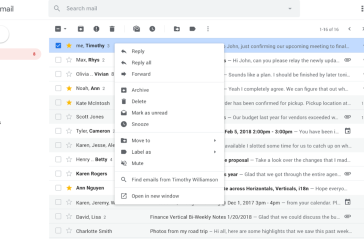Image resolution: width=364 pixels, height=239 pixels.
Task: Choose Delete from the context menu
Action: [169, 101]
